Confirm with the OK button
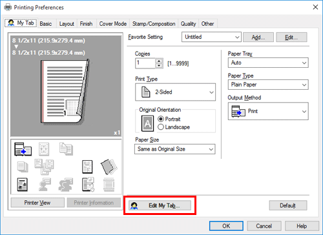The height and width of the screenshot is (235, 323). [226, 226]
